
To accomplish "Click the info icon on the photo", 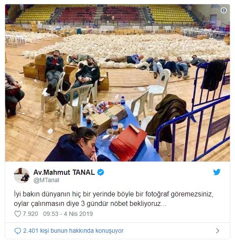I will coord(224,10).
